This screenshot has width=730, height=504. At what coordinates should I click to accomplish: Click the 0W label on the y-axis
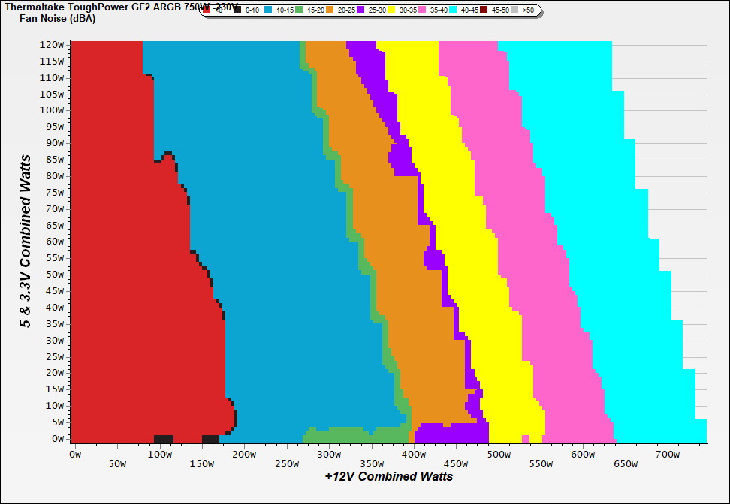(x=57, y=439)
